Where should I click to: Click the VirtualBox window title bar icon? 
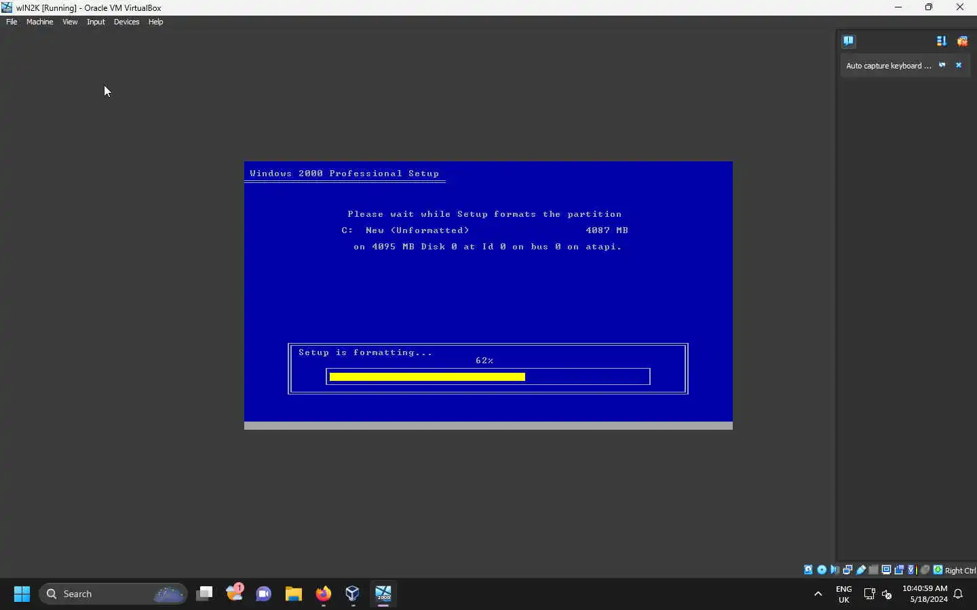7,7
